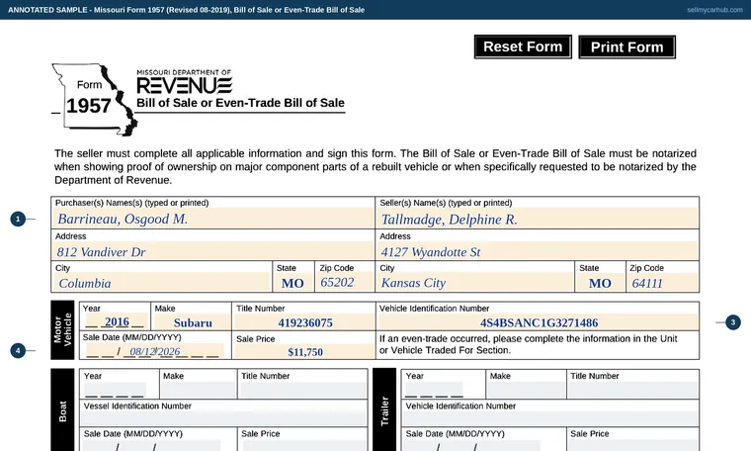
Task: Select the Purchaser name field with Barrineau
Action: coord(213,219)
